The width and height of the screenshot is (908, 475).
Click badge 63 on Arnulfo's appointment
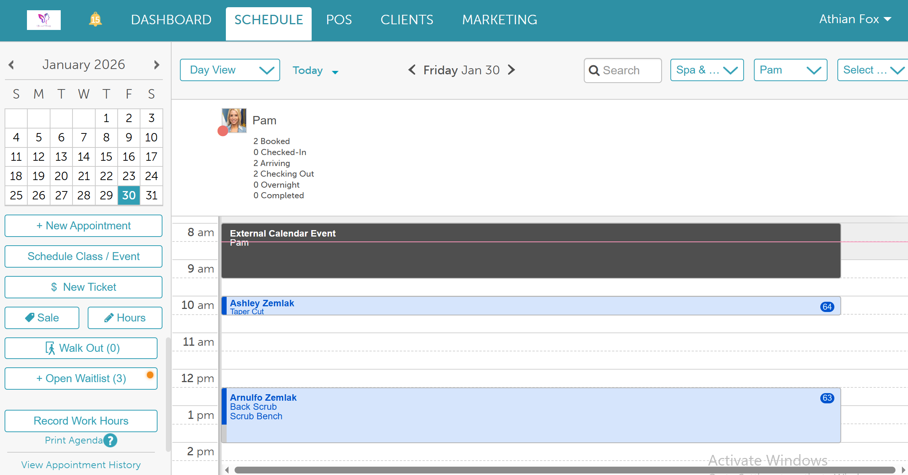[827, 398]
